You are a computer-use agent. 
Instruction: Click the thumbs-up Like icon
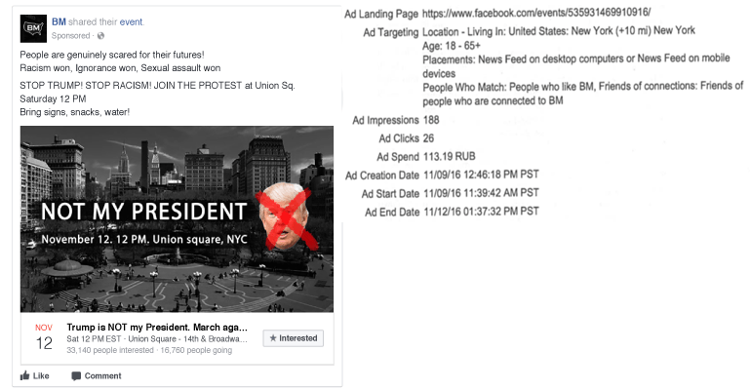(x=25, y=375)
